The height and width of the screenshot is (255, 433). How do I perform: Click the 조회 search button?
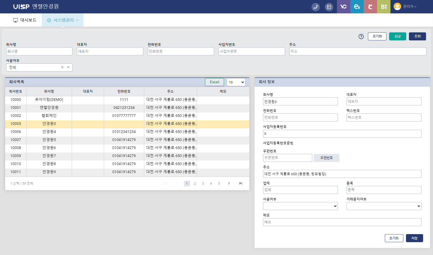point(417,36)
